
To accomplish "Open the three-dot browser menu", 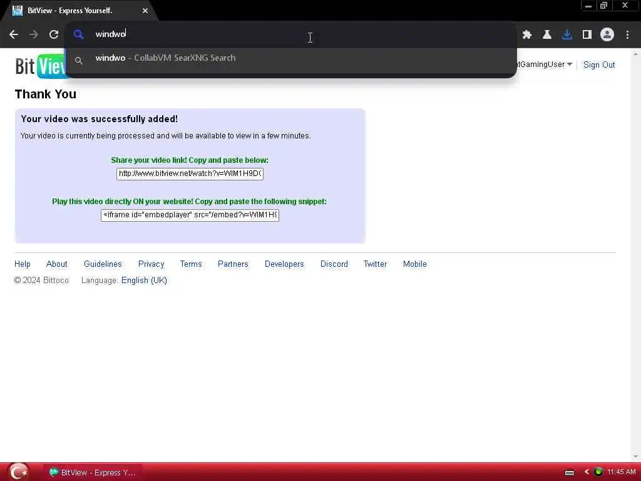I will [x=627, y=35].
